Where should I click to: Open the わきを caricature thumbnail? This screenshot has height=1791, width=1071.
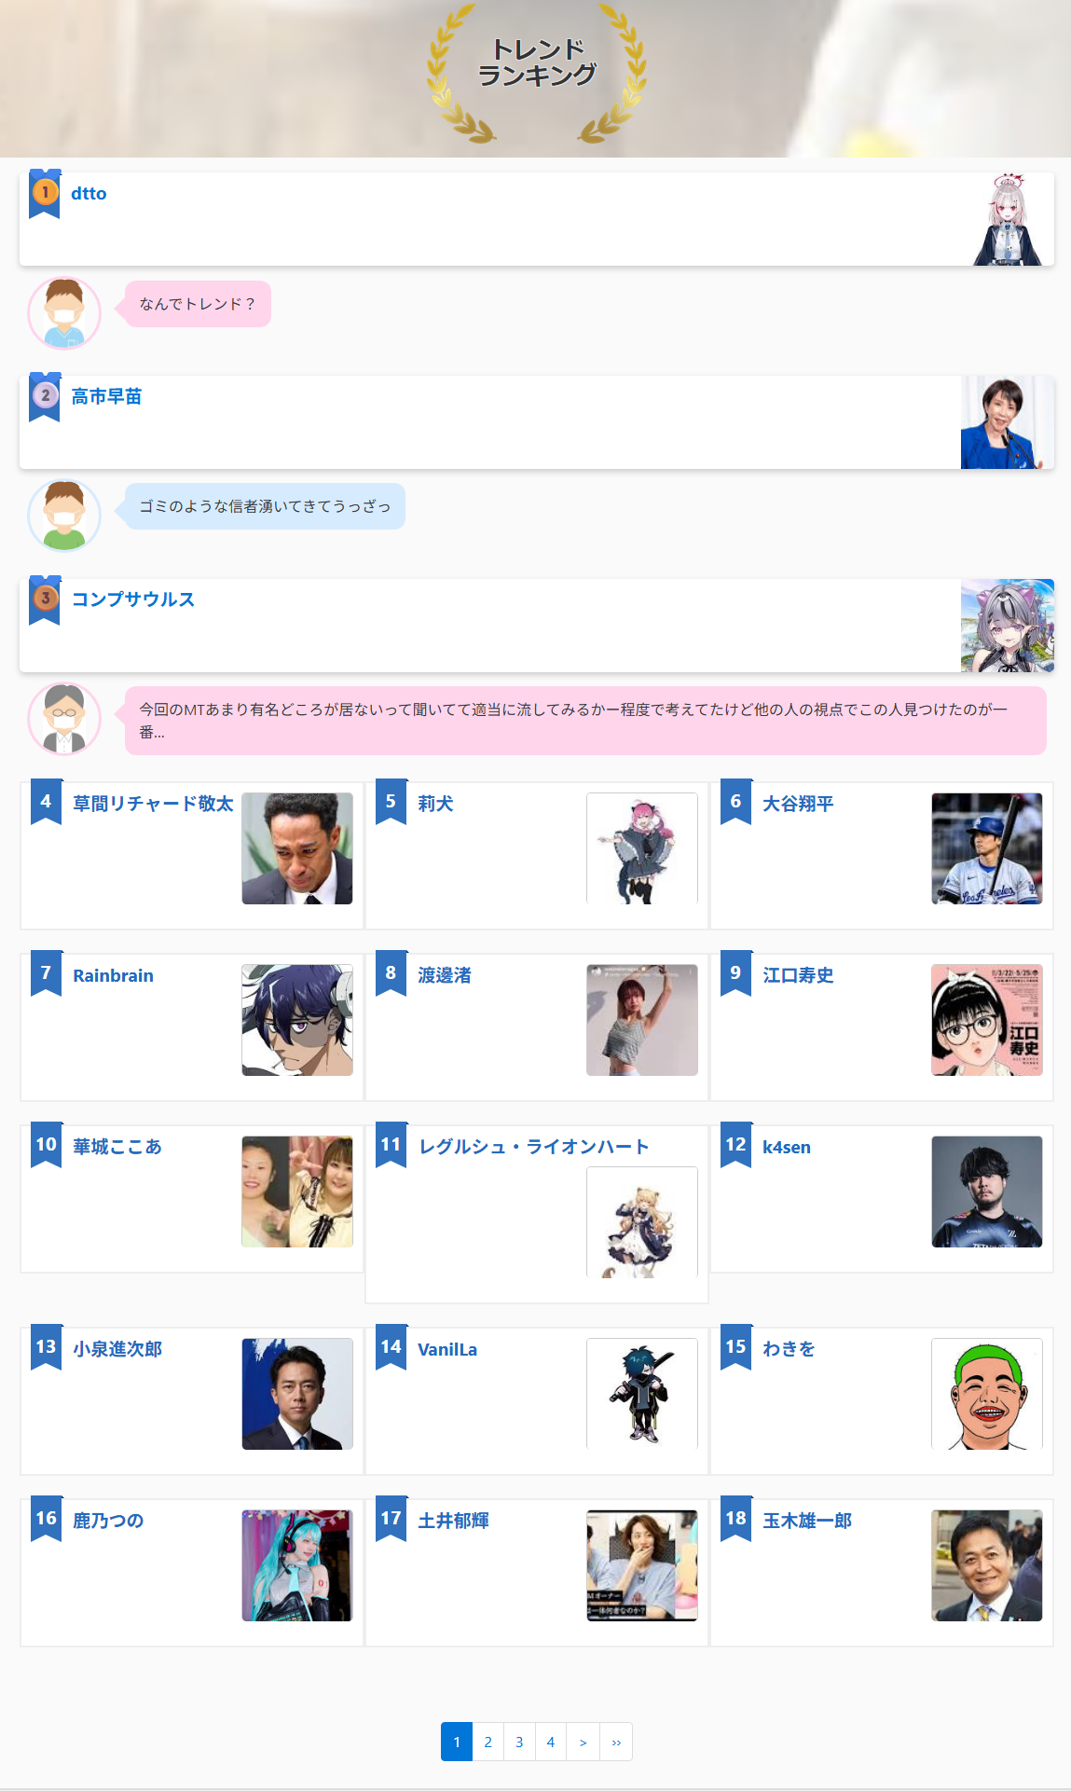[x=987, y=1394]
